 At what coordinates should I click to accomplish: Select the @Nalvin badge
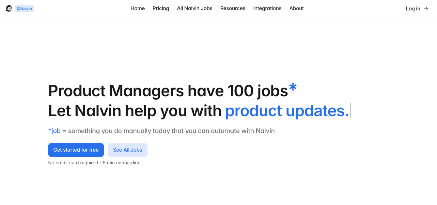(x=24, y=8)
